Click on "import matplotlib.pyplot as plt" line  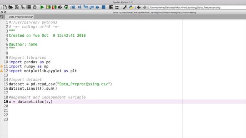click(43, 71)
